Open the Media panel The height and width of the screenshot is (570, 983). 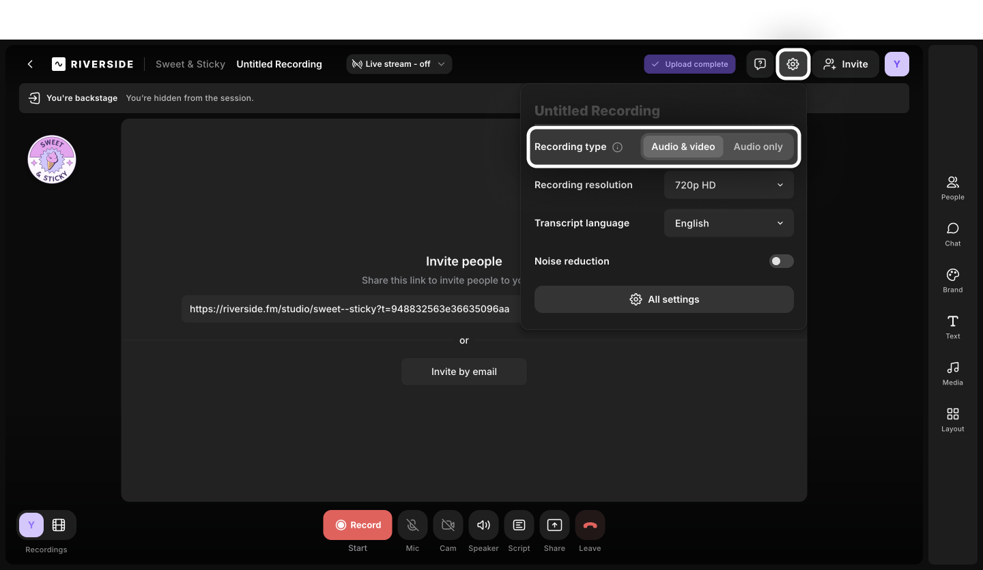point(952,373)
